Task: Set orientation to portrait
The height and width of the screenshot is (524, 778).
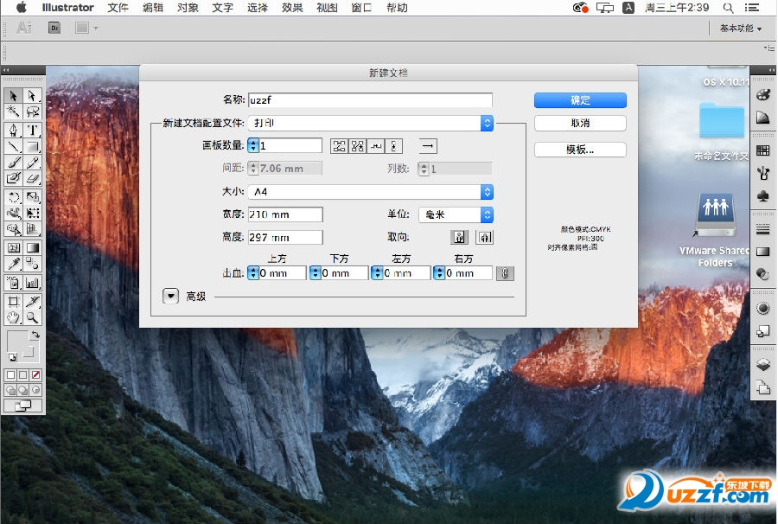Action: pos(460,237)
